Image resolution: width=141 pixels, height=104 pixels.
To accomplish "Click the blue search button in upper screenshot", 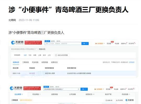I will tap(85, 43).
